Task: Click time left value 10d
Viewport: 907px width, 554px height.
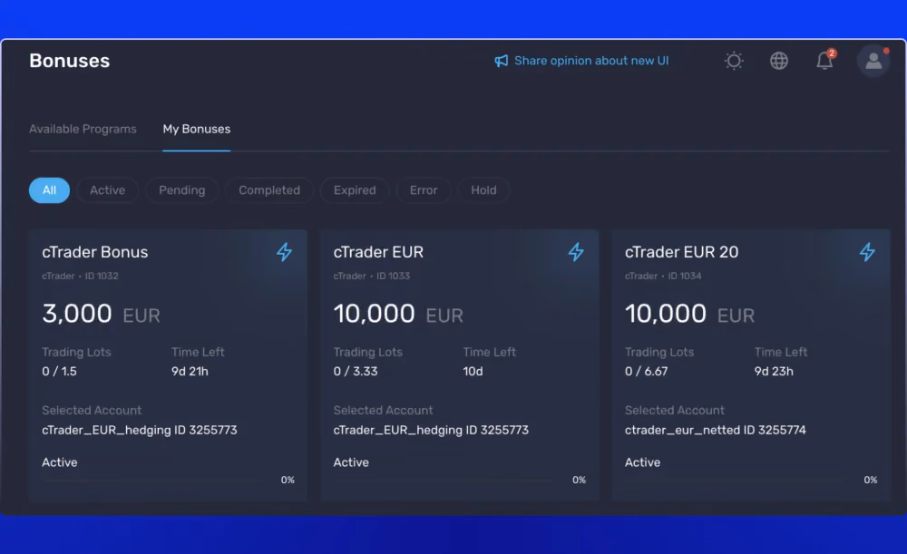Action: click(x=473, y=371)
